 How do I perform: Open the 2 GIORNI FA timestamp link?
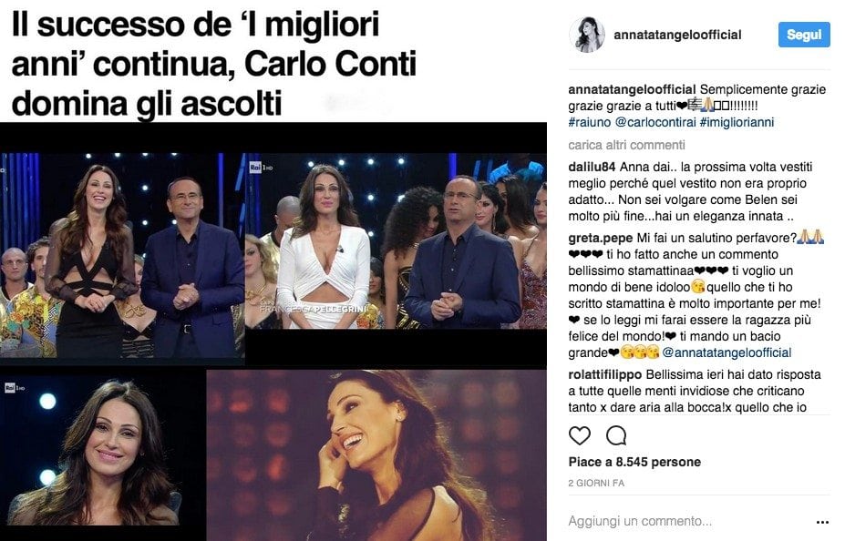click(596, 483)
